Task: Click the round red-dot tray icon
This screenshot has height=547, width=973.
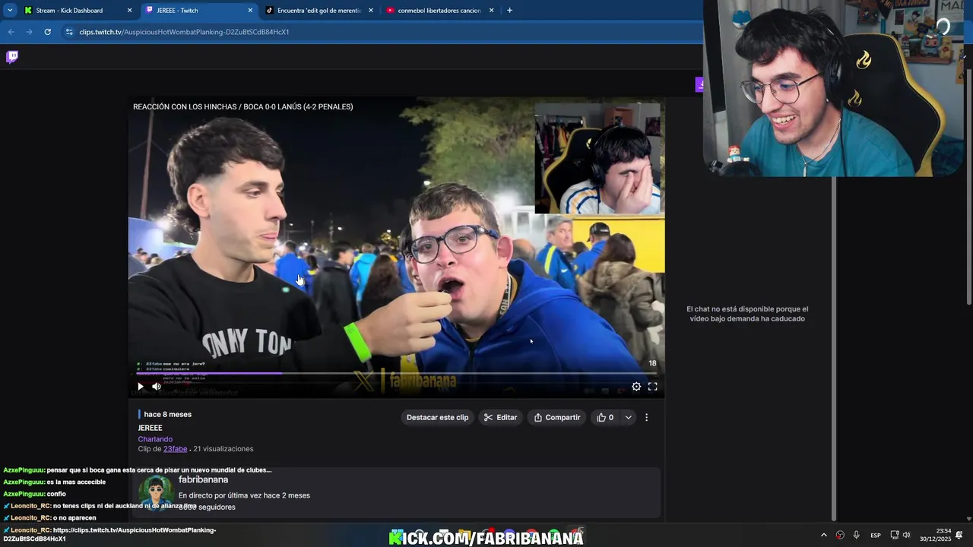Action: [840, 535]
